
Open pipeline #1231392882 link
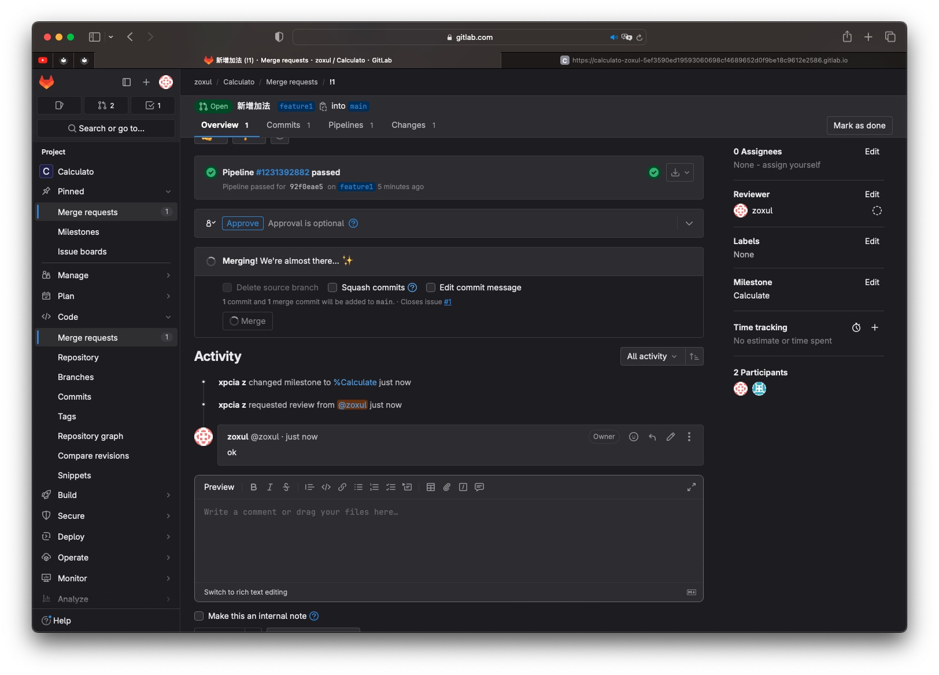(x=282, y=172)
